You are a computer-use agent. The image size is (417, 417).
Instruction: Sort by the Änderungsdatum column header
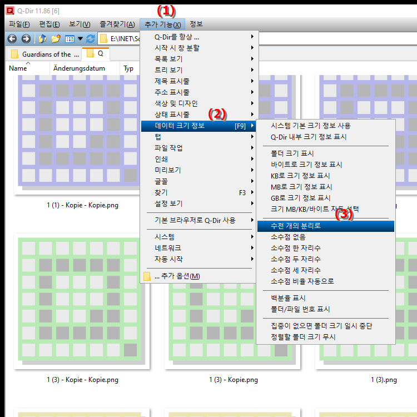(85, 68)
